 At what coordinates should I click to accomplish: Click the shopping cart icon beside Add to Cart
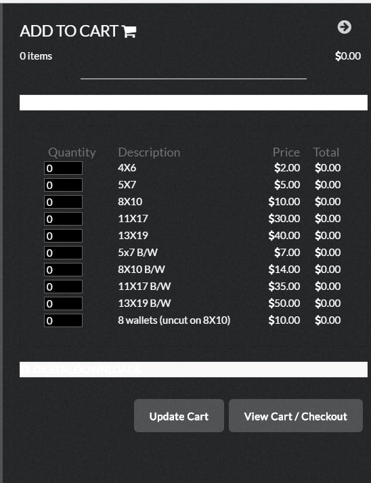(x=129, y=31)
